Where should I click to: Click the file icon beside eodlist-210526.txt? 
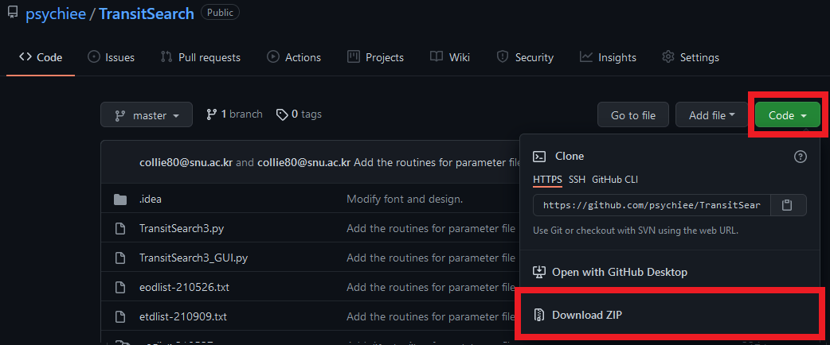[120, 288]
